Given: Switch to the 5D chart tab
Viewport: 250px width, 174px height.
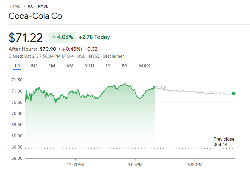Looking at the screenshot, I should coord(34,66).
